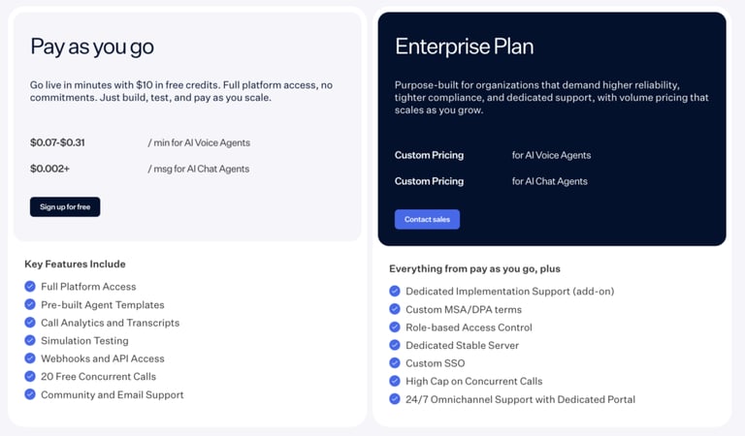
Task: Select the Pay as you go heading
Action: (92, 47)
